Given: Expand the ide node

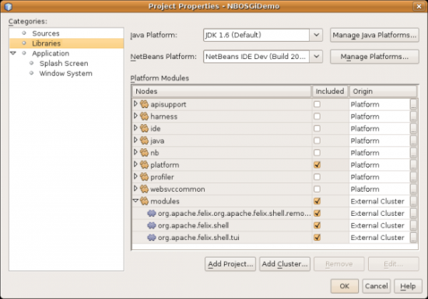Looking at the screenshot, I should pyautogui.click(x=135, y=128).
